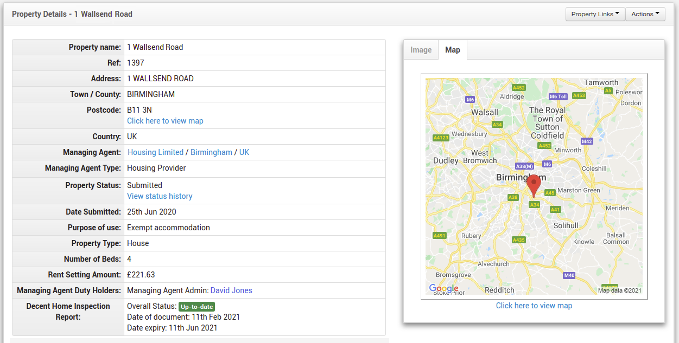679x343 pixels.
Task: Click the M6 Toll road marker on map
Action: [557, 96]
